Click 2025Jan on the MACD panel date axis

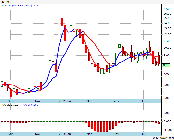click(65, 134)
